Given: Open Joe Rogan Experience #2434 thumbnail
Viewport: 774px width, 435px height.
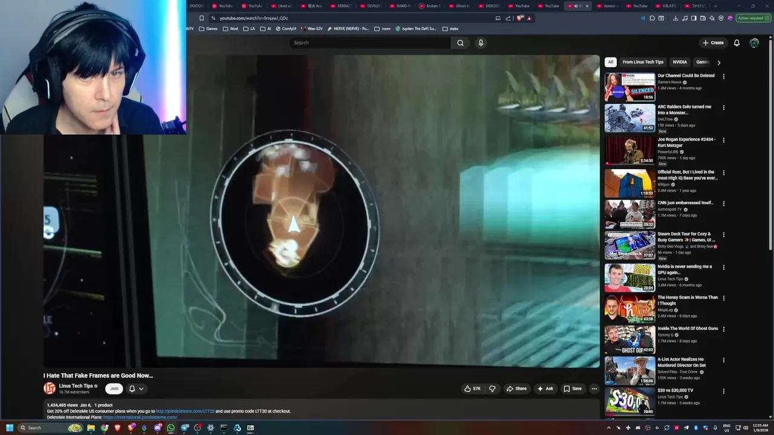Looking at the screenshot, I should point(629,150).
